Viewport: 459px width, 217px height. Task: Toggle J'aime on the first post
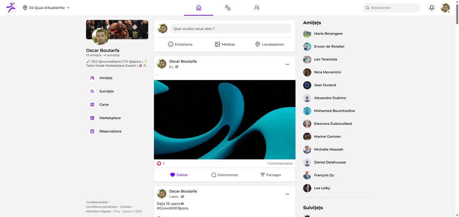click(179, 175)
